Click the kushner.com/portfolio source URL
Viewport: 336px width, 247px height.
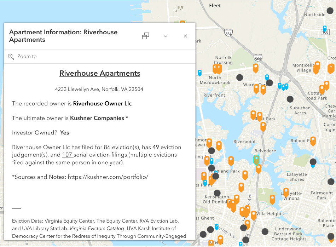click(108, 177)
